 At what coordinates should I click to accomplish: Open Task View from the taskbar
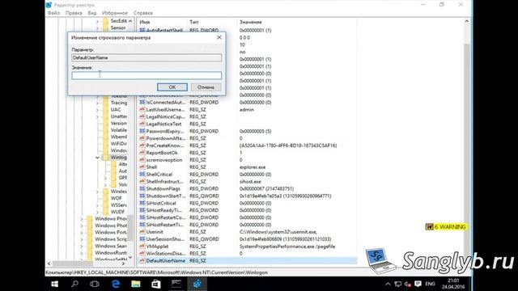tap(95, 284)
